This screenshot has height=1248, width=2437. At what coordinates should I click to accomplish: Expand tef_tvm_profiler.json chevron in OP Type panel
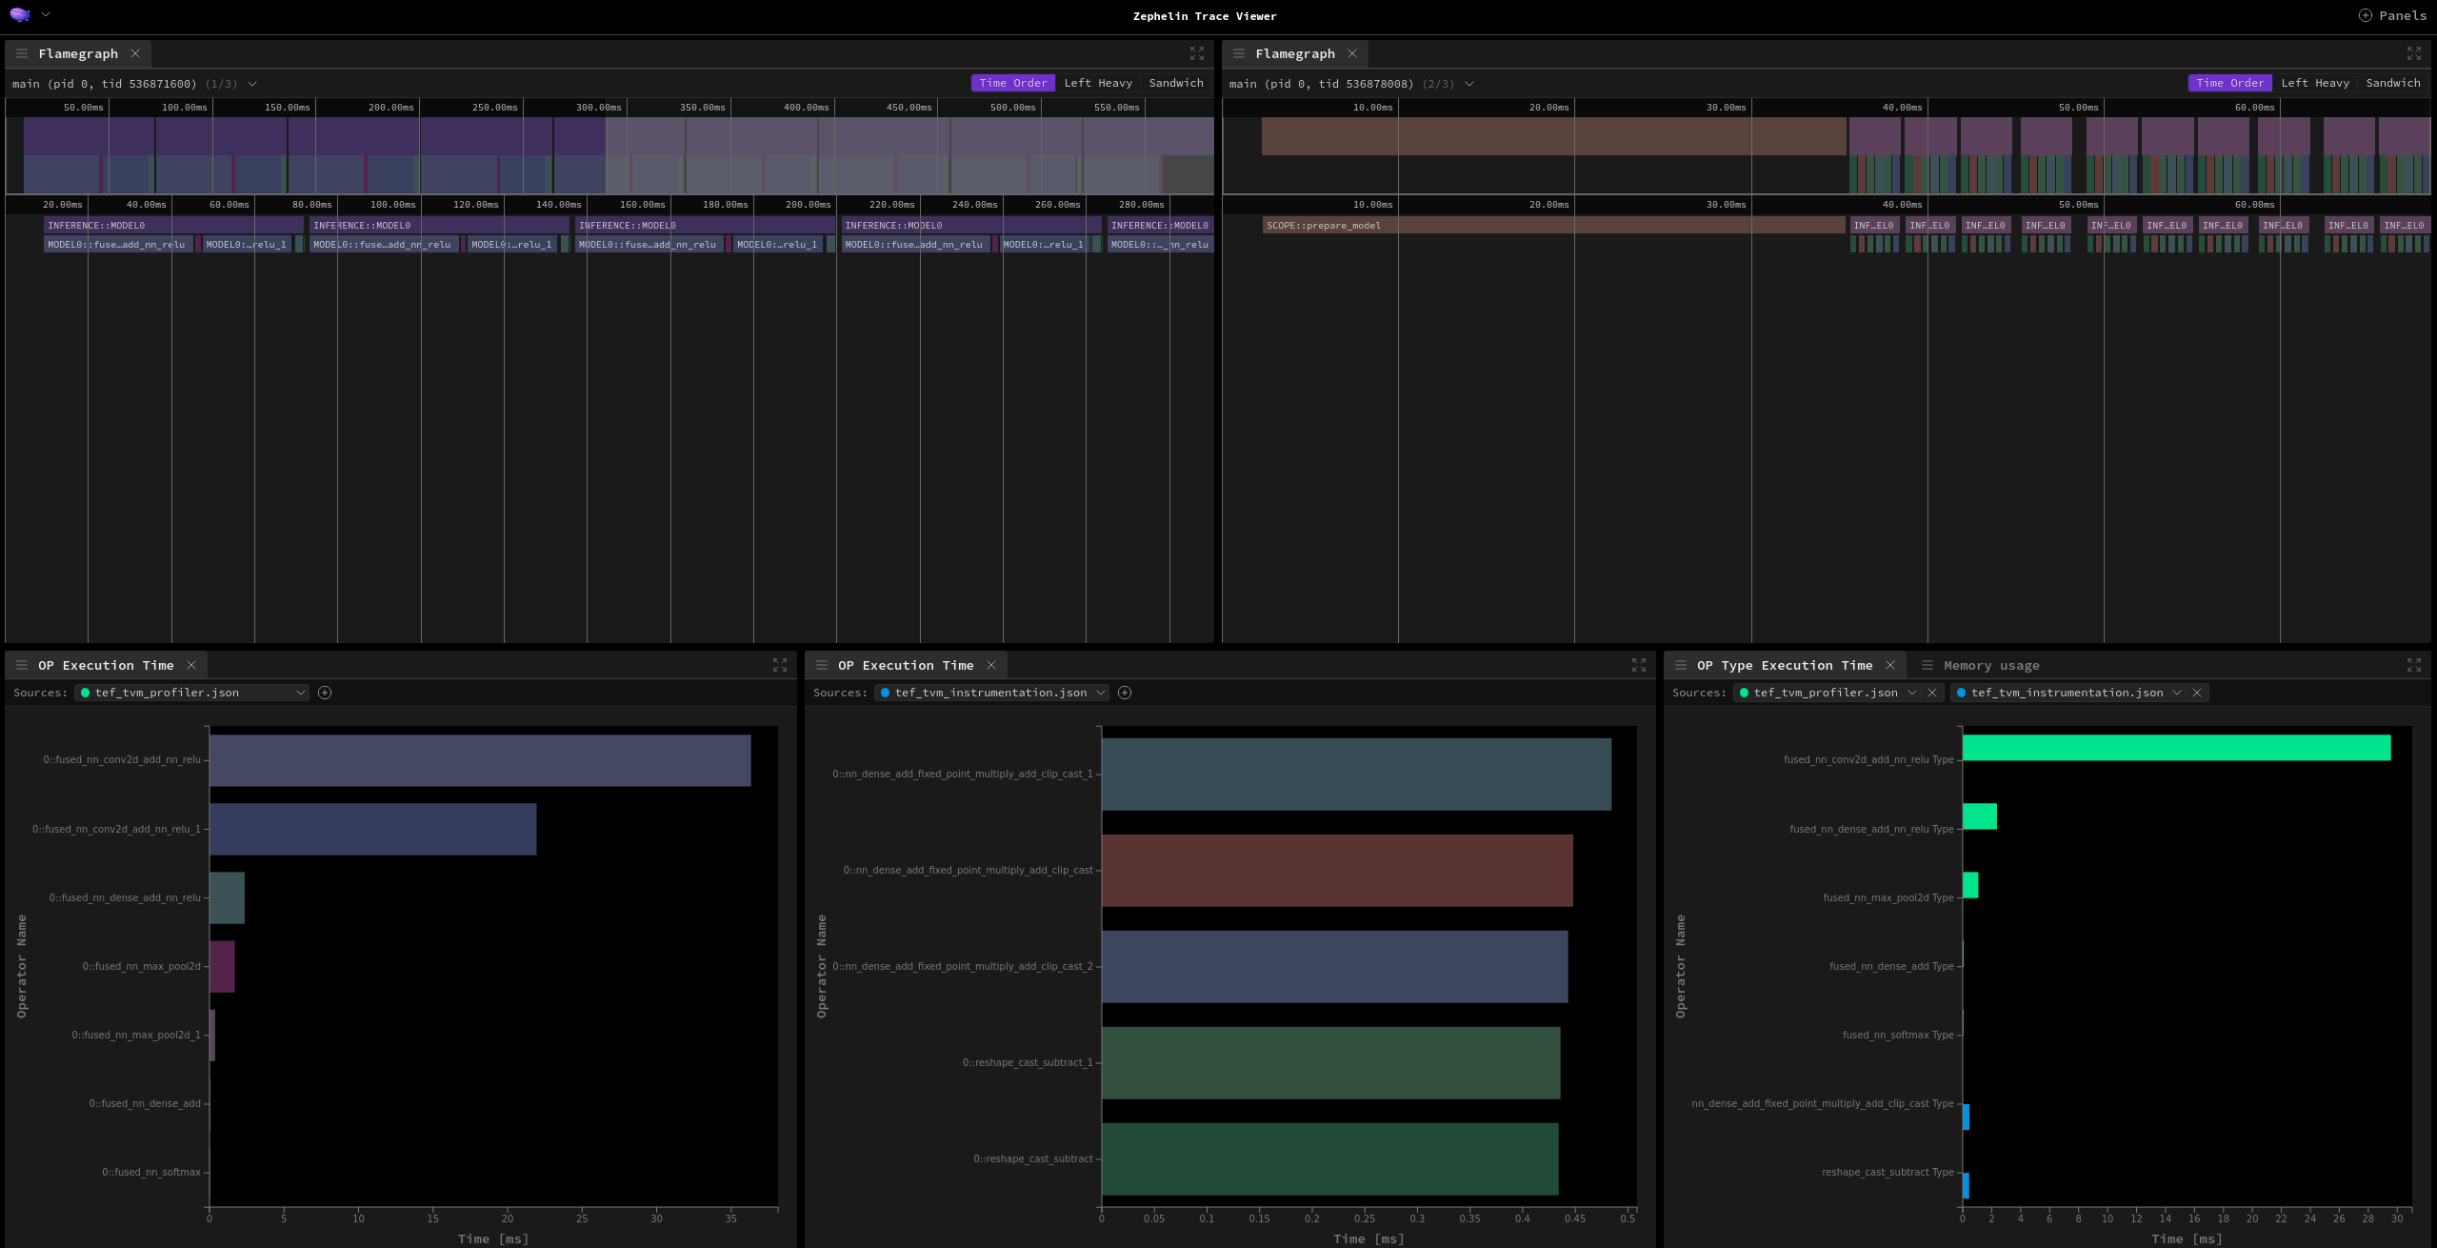point(1912,693)
